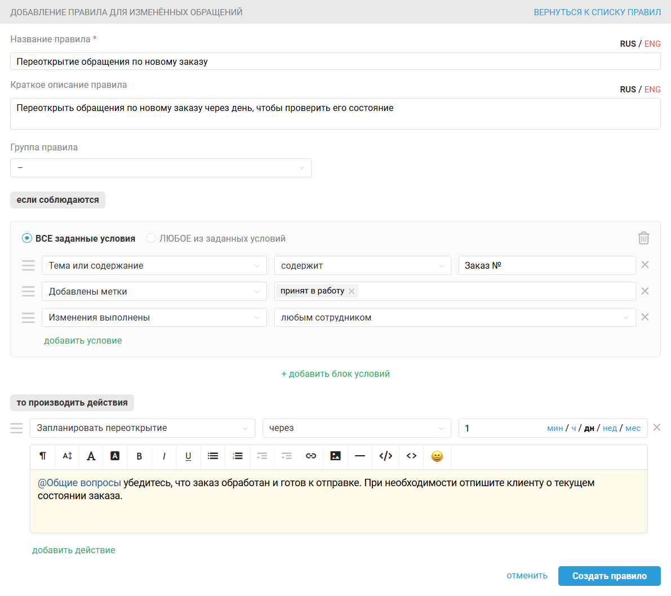The height and width of the screenshot is (596, 671).
Task: Click the Bold formatting icon
Action: pyautogui.click(x=139, y=456)
